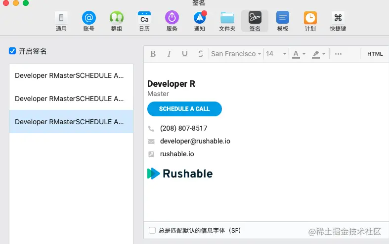Open the 账号 accounts icon
The height and width of the screenshot is (244, 389).
89,21
